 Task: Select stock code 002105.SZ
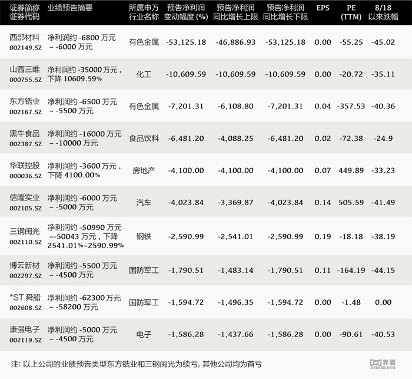[x=25, y=208]
